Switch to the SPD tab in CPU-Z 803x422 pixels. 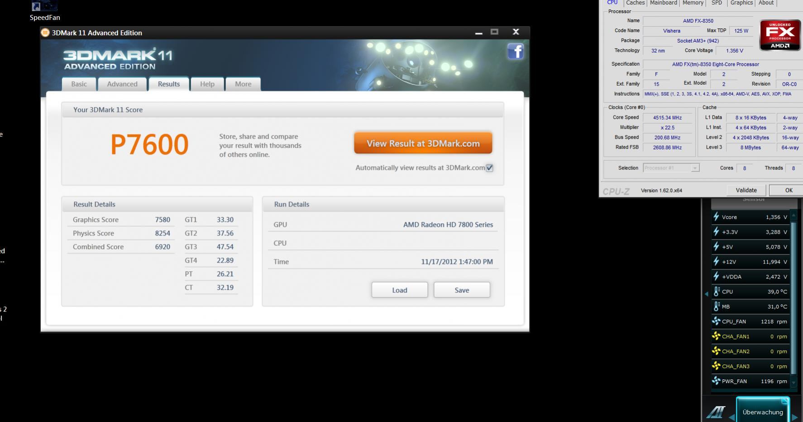click(717, 3)
